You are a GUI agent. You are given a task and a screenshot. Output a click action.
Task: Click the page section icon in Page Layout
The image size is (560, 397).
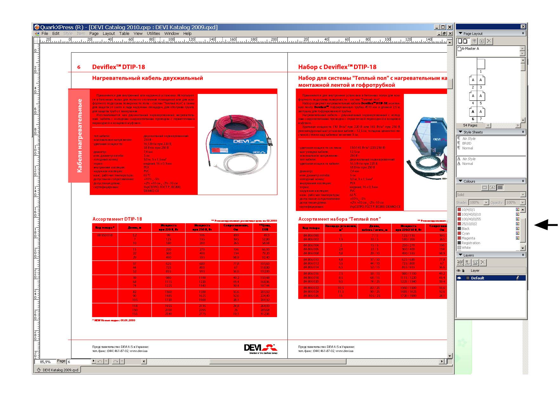482,41
